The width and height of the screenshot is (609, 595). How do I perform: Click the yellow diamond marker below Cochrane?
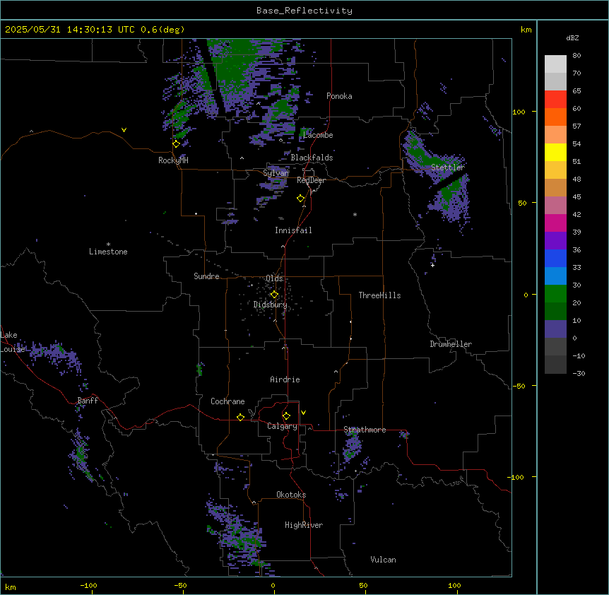click(x=240, y=417)
